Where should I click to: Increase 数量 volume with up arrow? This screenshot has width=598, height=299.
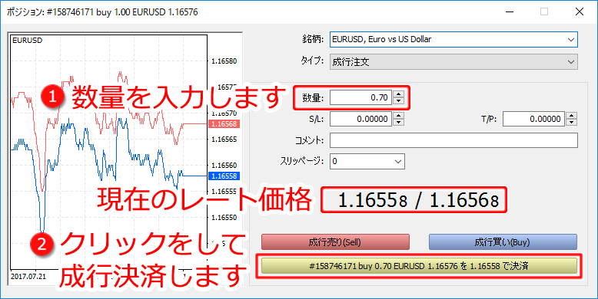click(x=399, y=94)
